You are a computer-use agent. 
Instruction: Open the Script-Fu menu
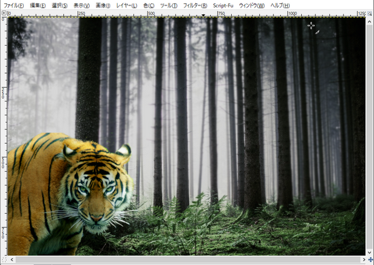coord(223,5)
